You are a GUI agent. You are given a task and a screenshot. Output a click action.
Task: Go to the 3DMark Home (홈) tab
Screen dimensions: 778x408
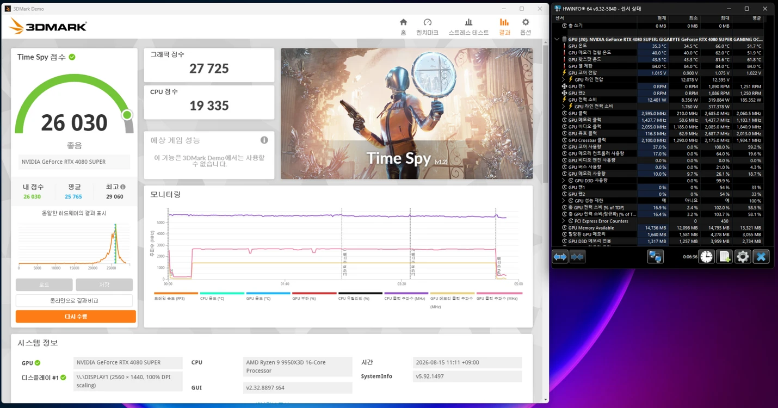click(x=403, y=27)
